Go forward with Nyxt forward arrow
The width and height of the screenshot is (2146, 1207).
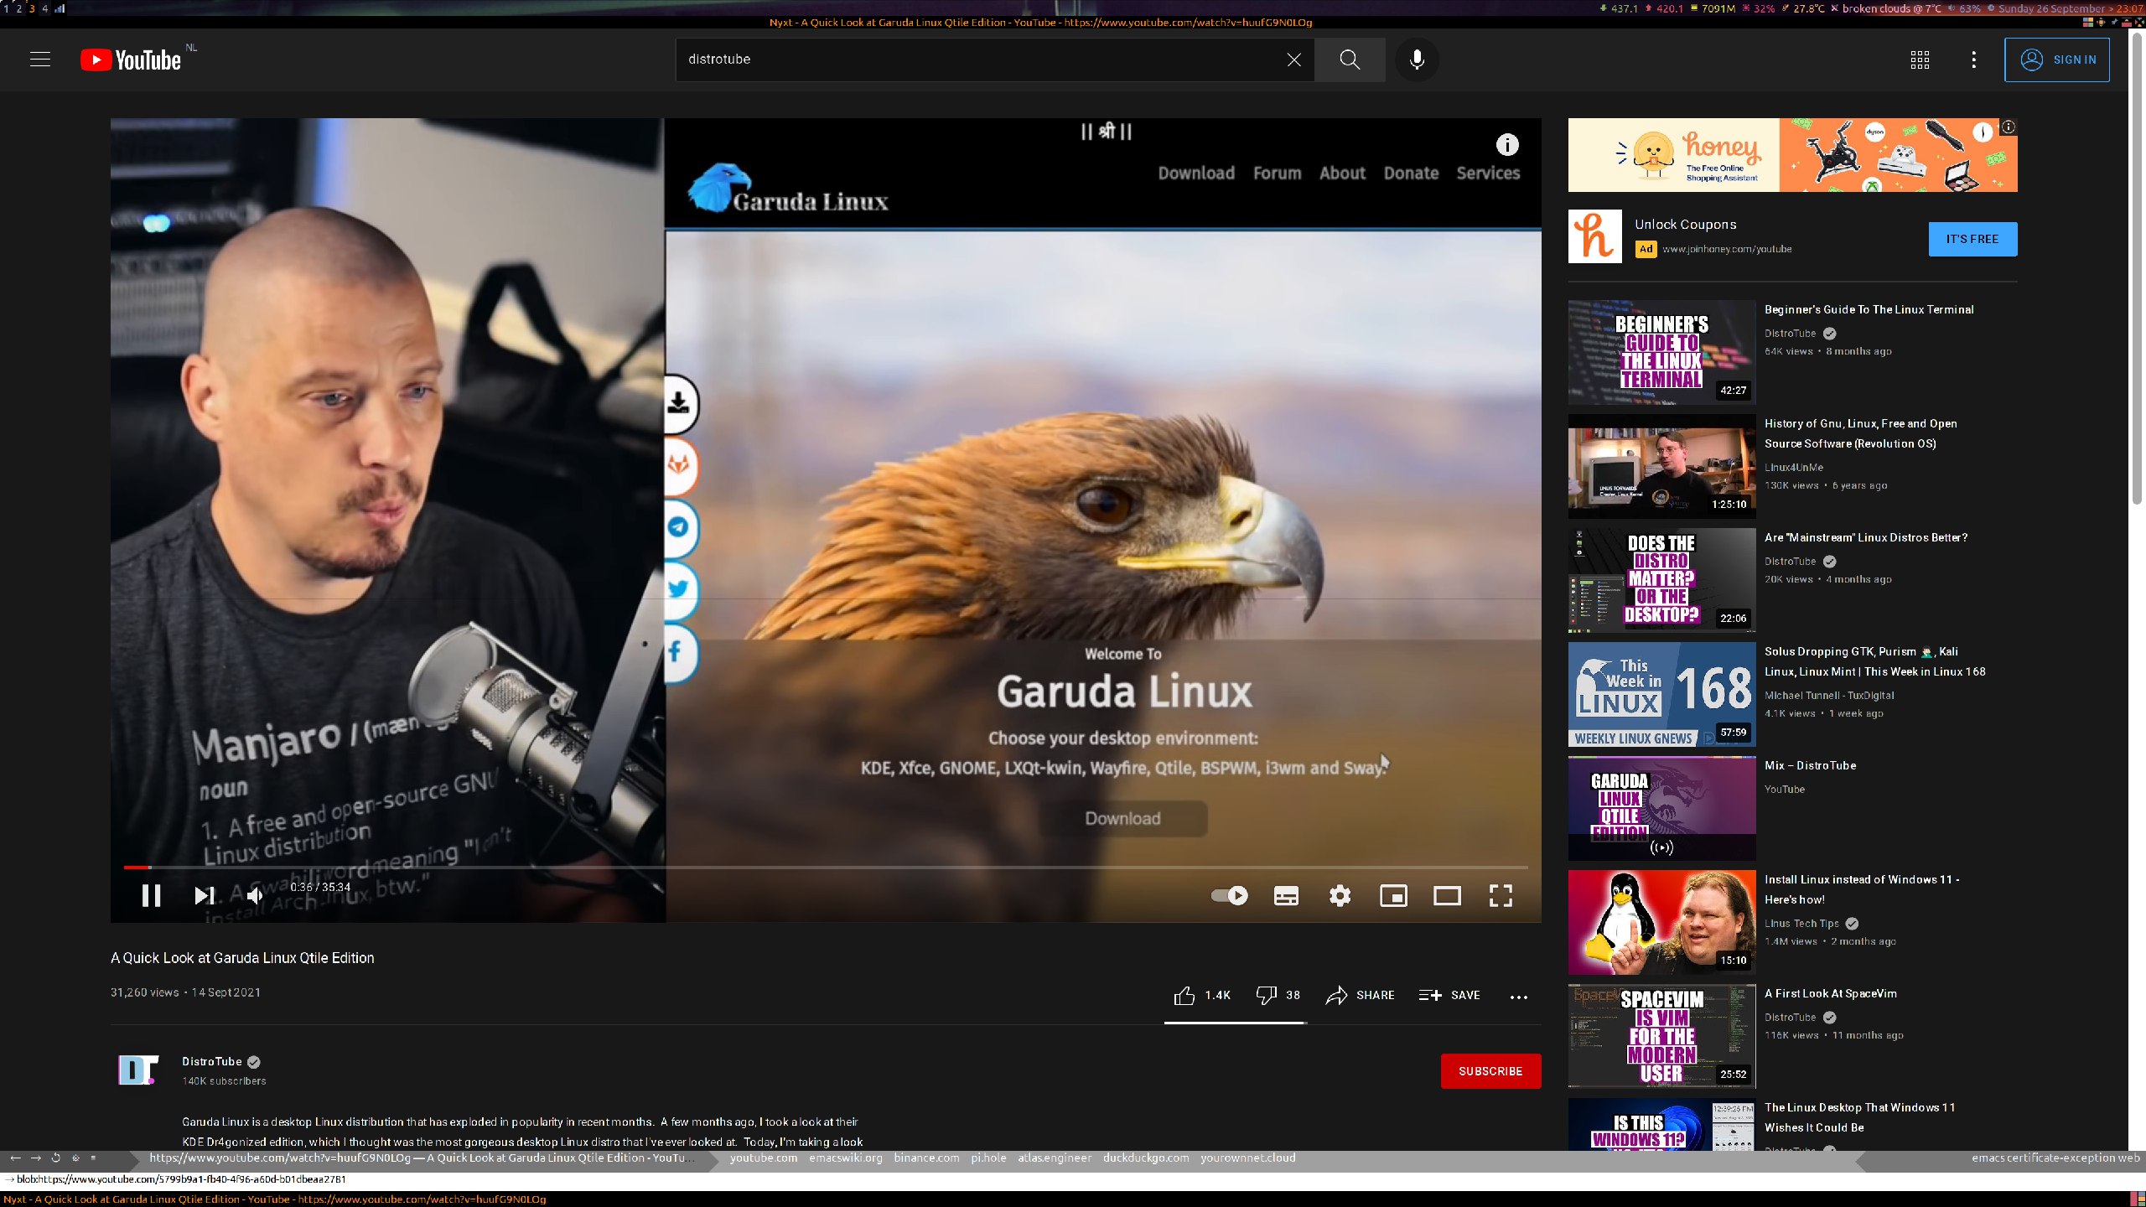pyautogui.click(x=35, y=1158)
